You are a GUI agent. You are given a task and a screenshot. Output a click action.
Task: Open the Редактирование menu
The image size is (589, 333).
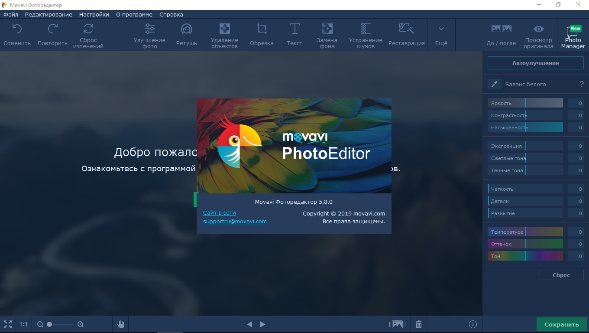(x=49, y=14)
